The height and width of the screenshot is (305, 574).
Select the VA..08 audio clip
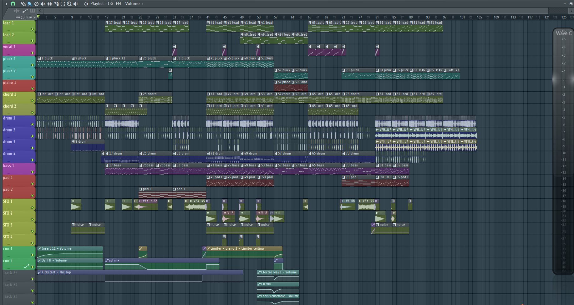click(348, 205)
